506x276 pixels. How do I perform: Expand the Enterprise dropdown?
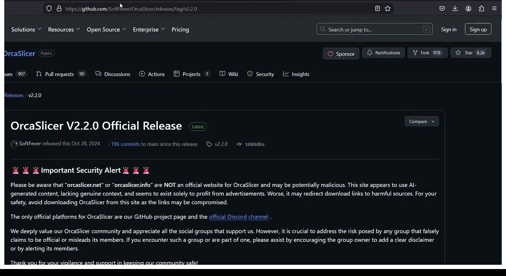tap(149, 29)
